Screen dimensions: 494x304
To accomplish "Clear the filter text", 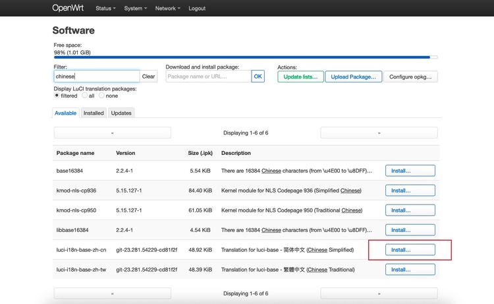I will coord(149,76).
